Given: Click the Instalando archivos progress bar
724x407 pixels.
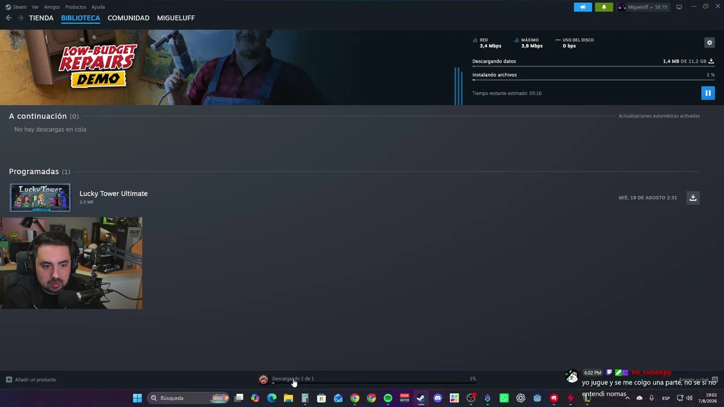Looking at the screenshot, I should [x=593, y=80].
